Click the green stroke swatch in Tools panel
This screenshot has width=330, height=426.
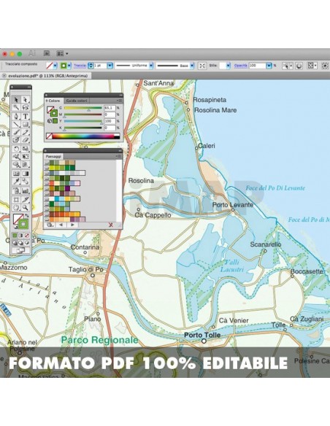point(23,224)
